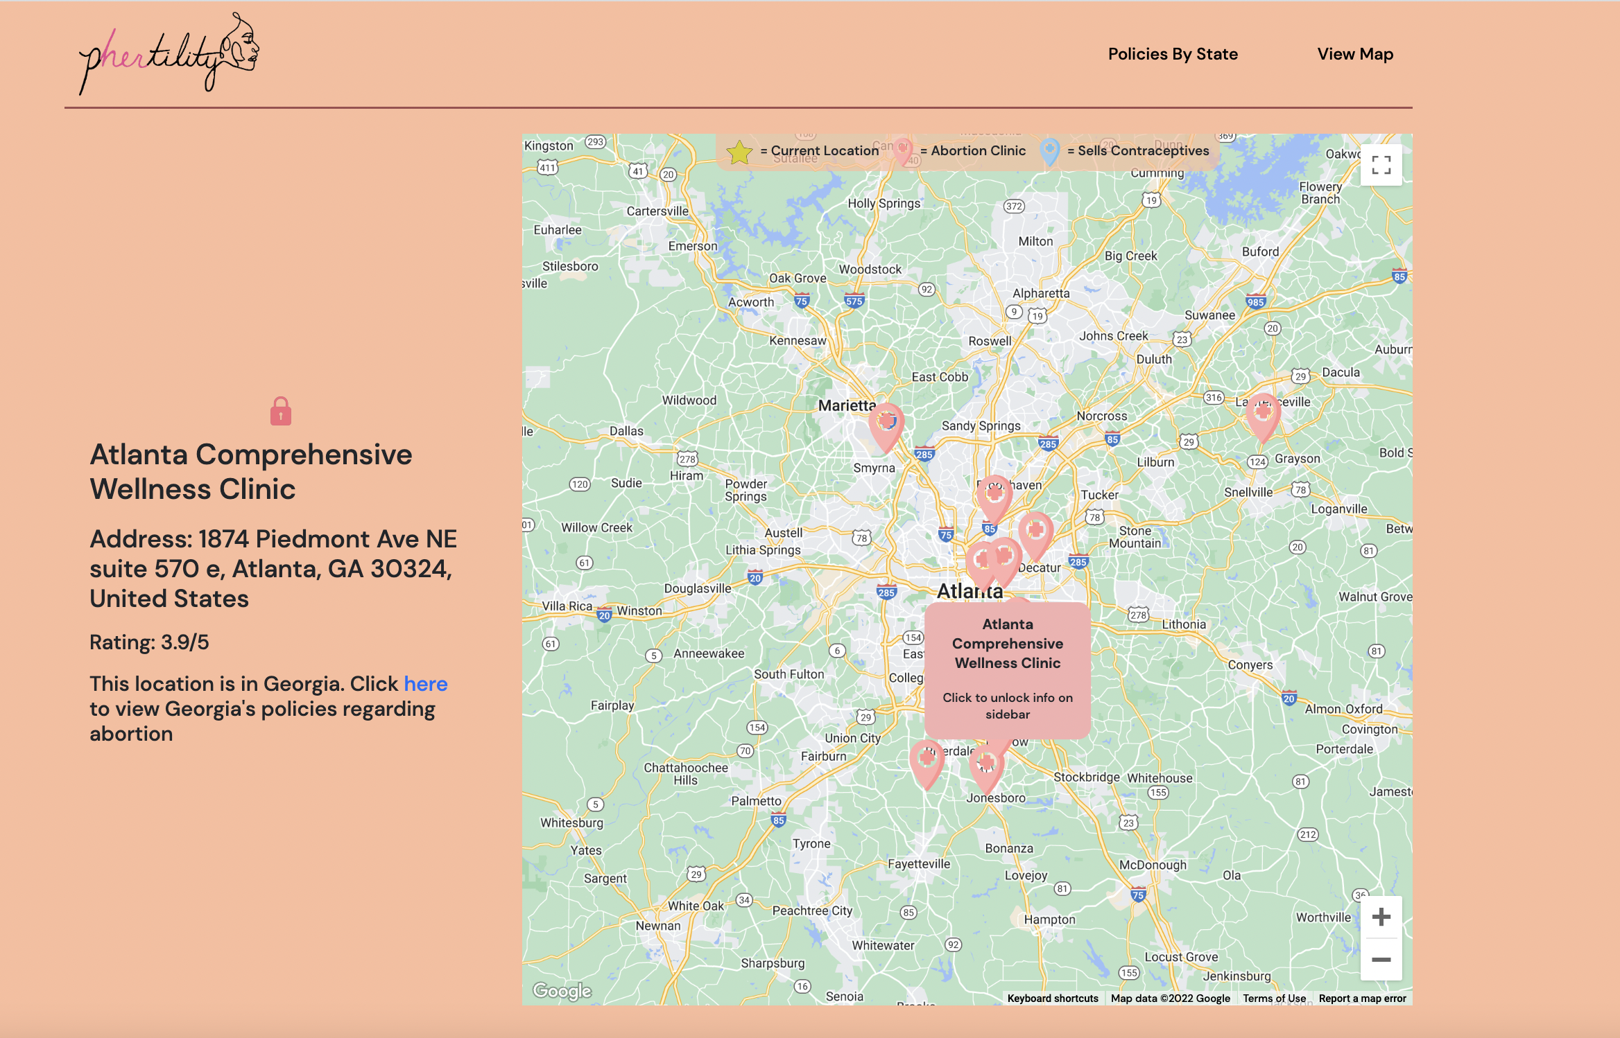Click Report a map error
This screenshot has width=1620, height=1038.
point(1361,999)
